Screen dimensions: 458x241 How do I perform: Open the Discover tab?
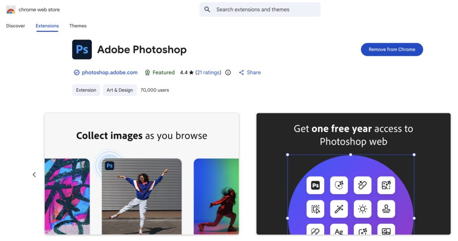click(x=16, y=26)
